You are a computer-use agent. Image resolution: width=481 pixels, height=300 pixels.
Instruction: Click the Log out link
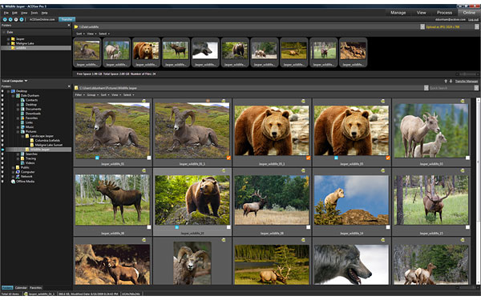(473, 19)
